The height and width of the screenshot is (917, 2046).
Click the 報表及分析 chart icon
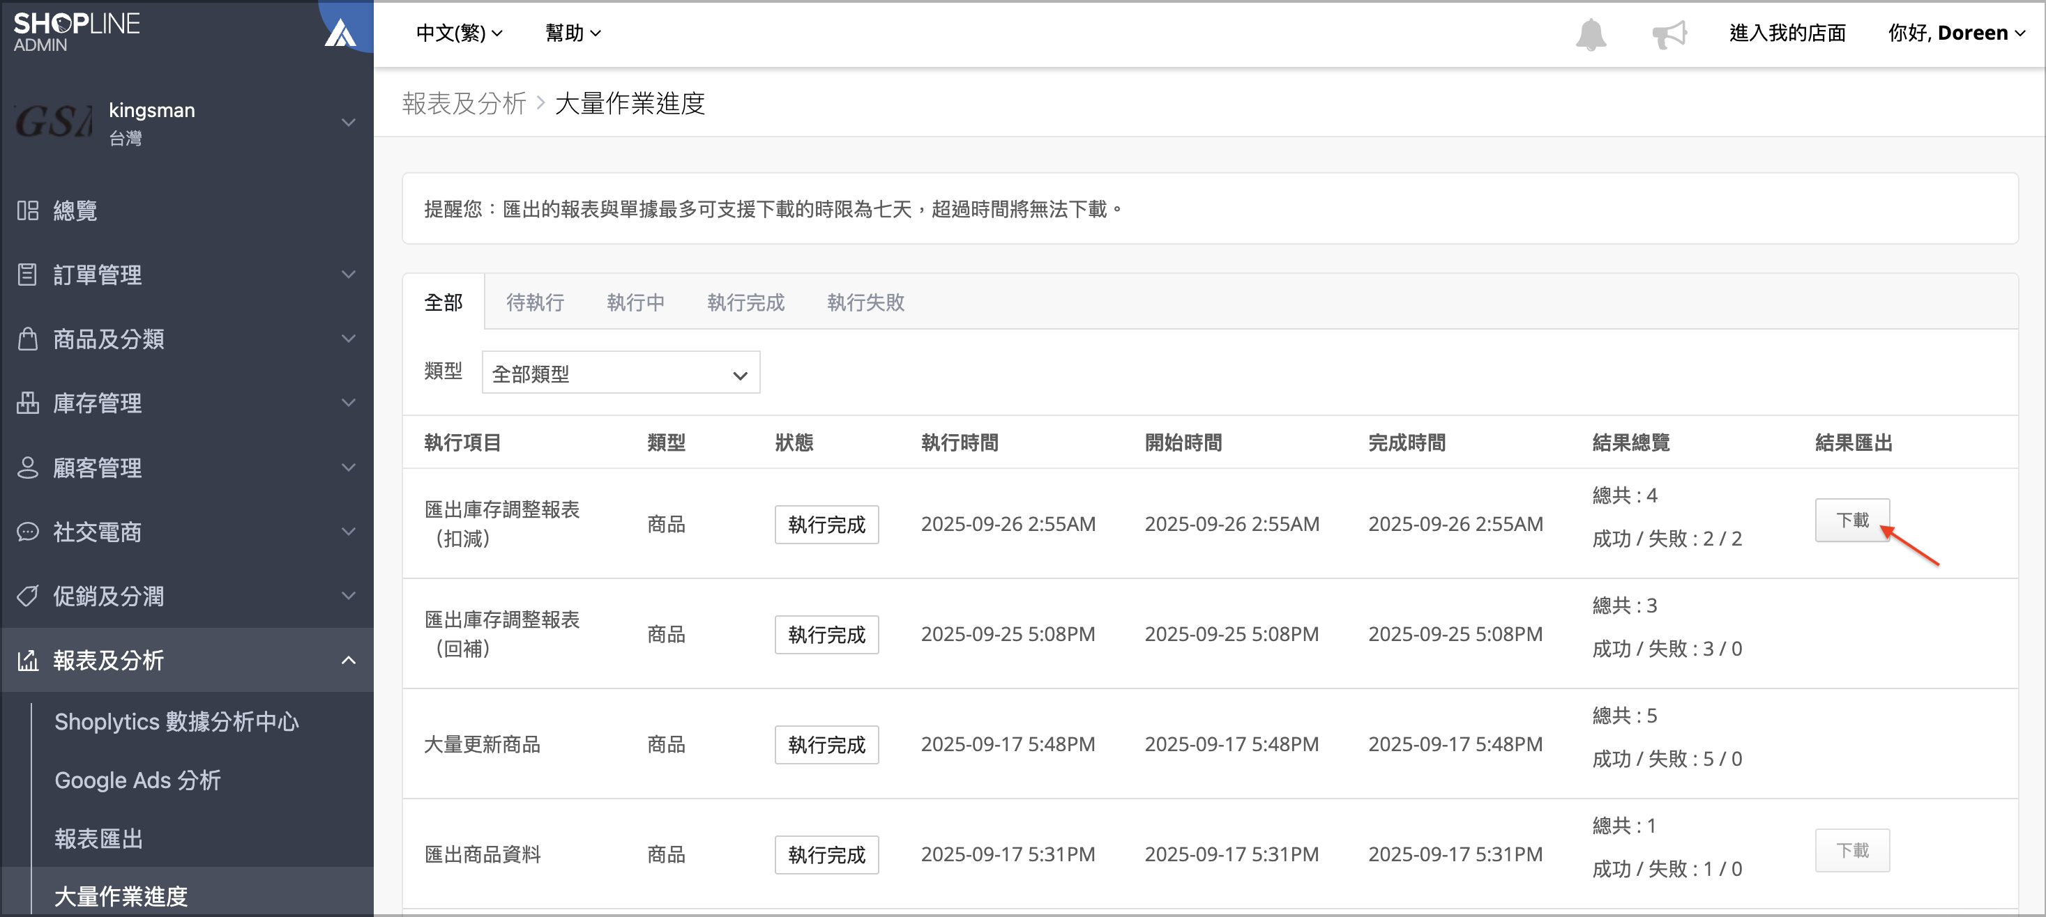[x=28, y=661]
